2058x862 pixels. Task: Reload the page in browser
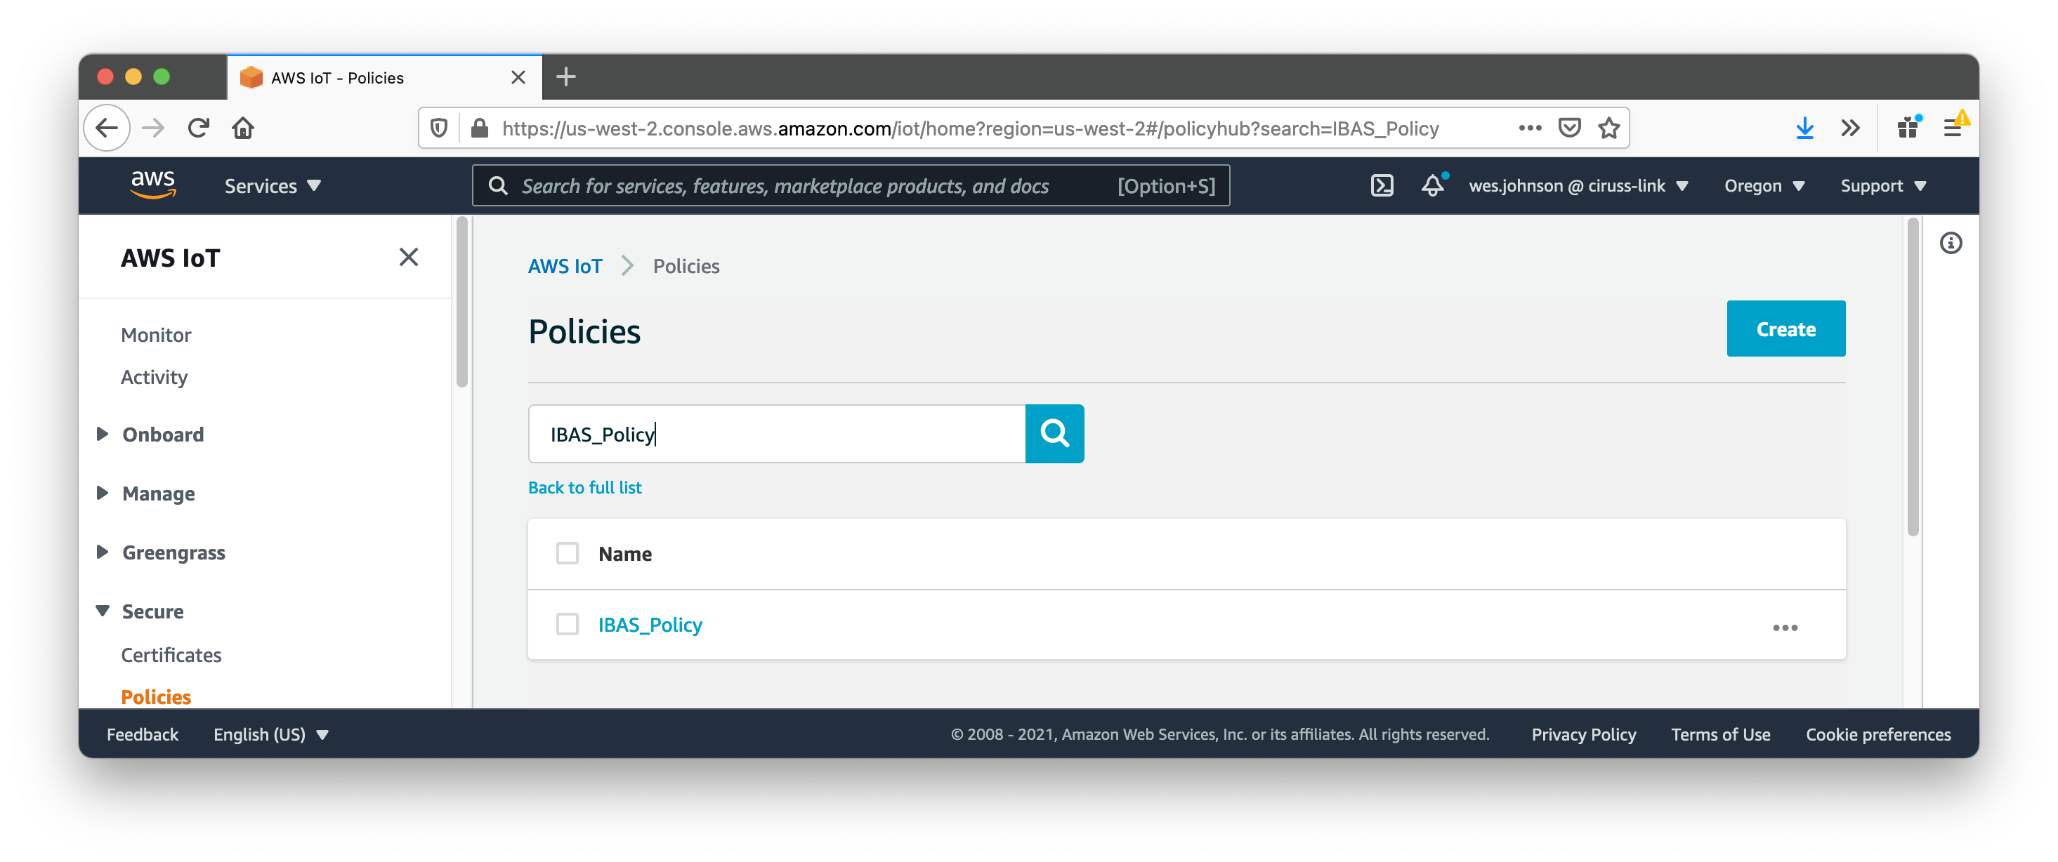198,128
